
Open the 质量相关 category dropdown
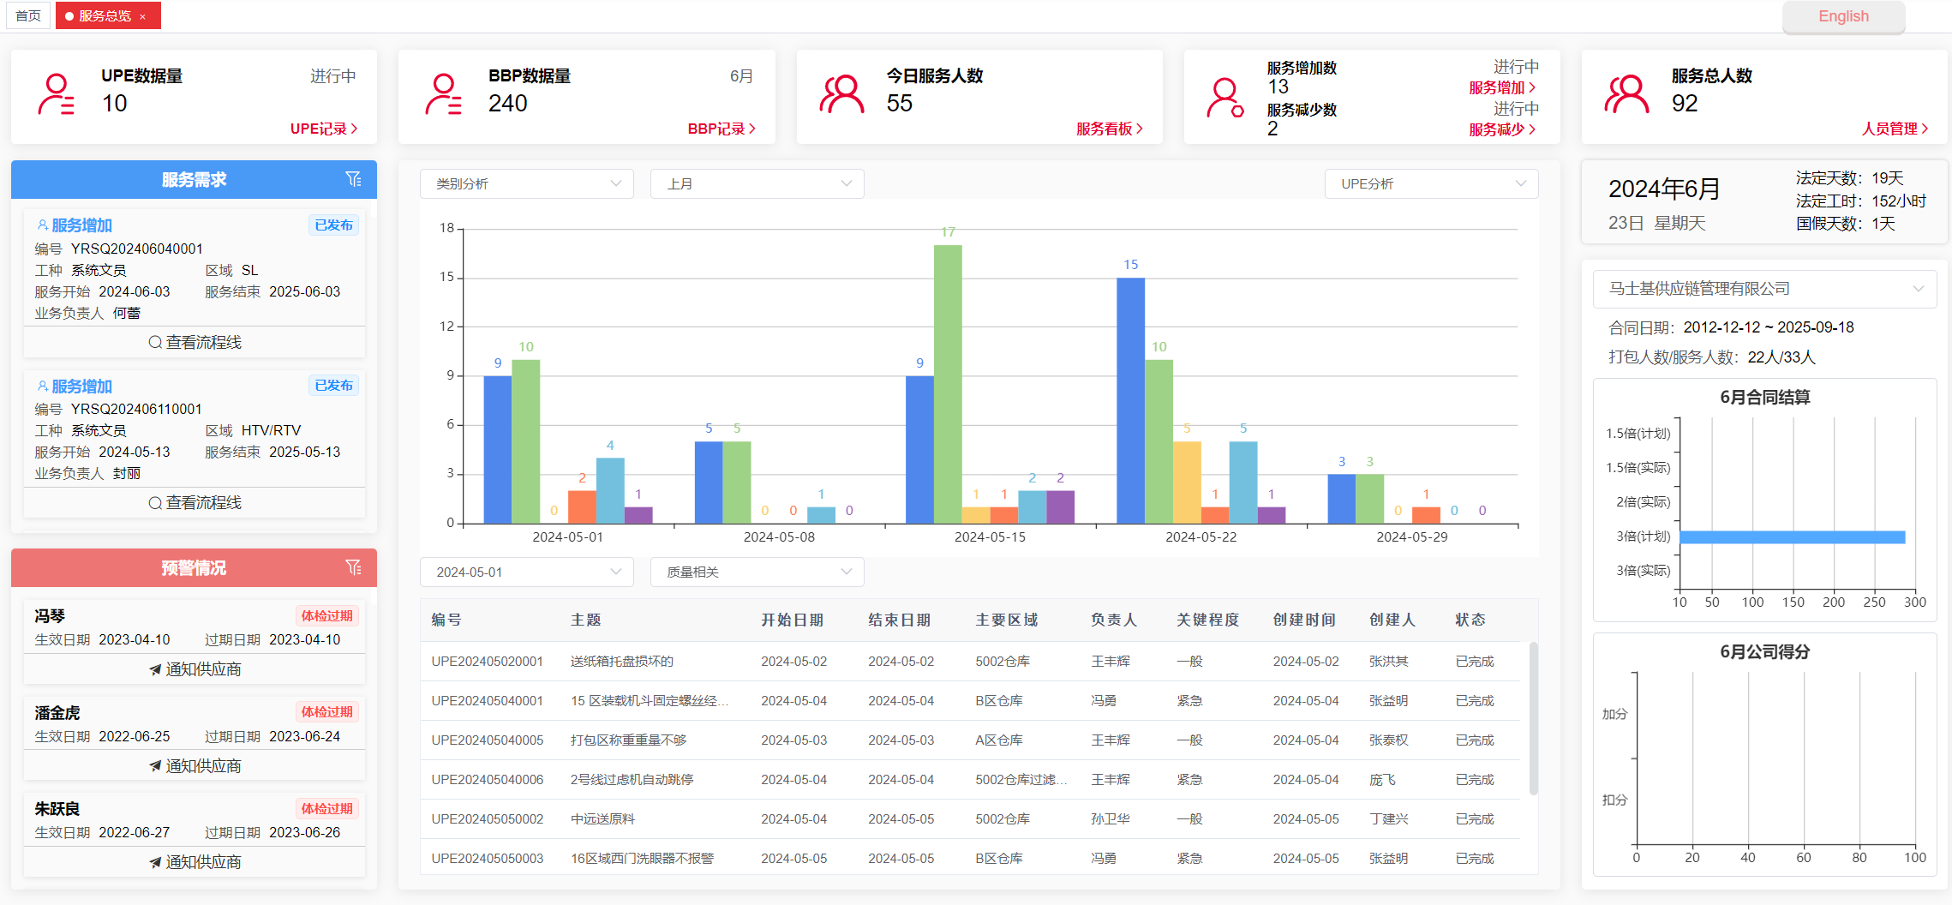click(x=757, y=572)
